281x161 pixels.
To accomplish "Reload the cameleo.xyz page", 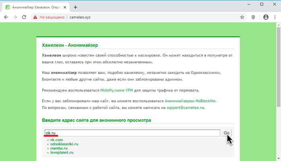I will [24, 17].
